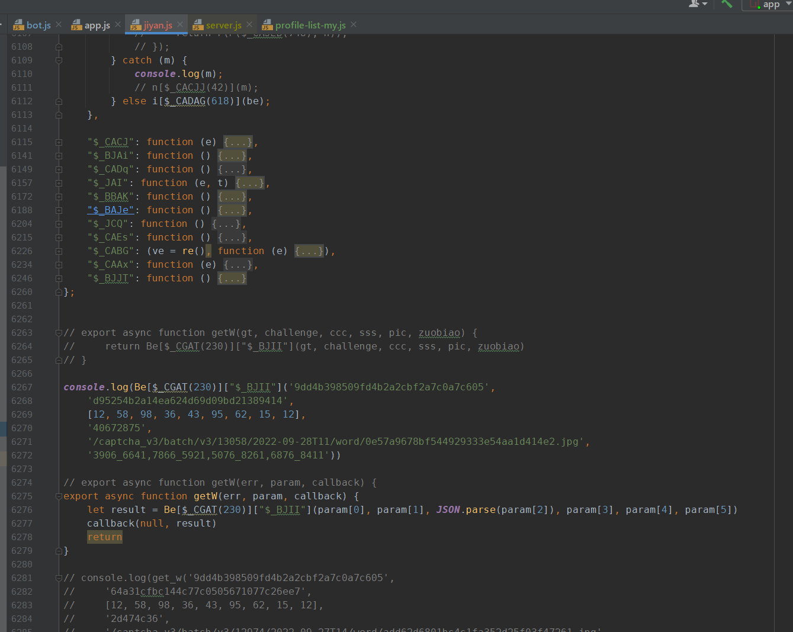Click line number 6272 in the gutter
This screenshot has width=793, height=632.
click(22, 455)
